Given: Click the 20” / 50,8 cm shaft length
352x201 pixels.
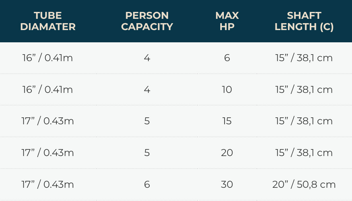Looking at the screenshot, I should click(304, 184).
